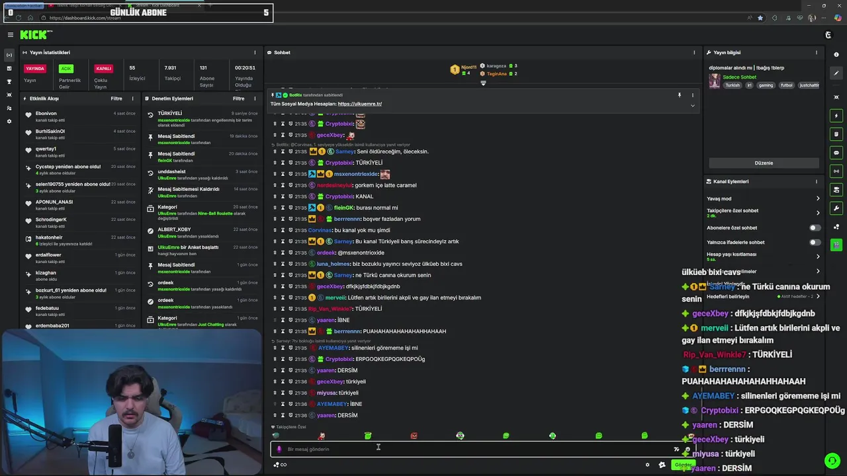Click the green Gönder send button

(x=683, y=465)
